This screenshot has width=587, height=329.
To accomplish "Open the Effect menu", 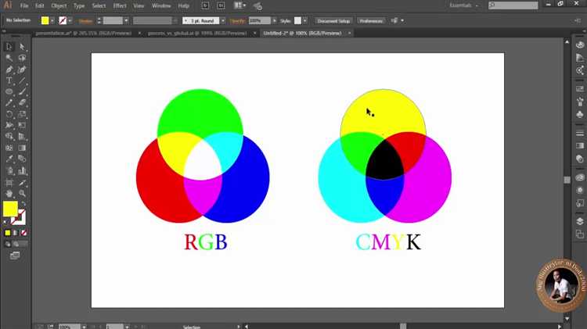I will (120, 6).
